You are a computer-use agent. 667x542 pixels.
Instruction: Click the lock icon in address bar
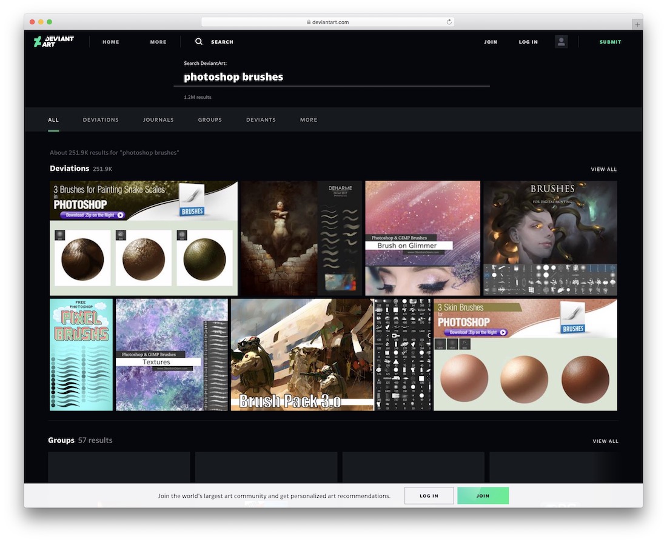309,22
